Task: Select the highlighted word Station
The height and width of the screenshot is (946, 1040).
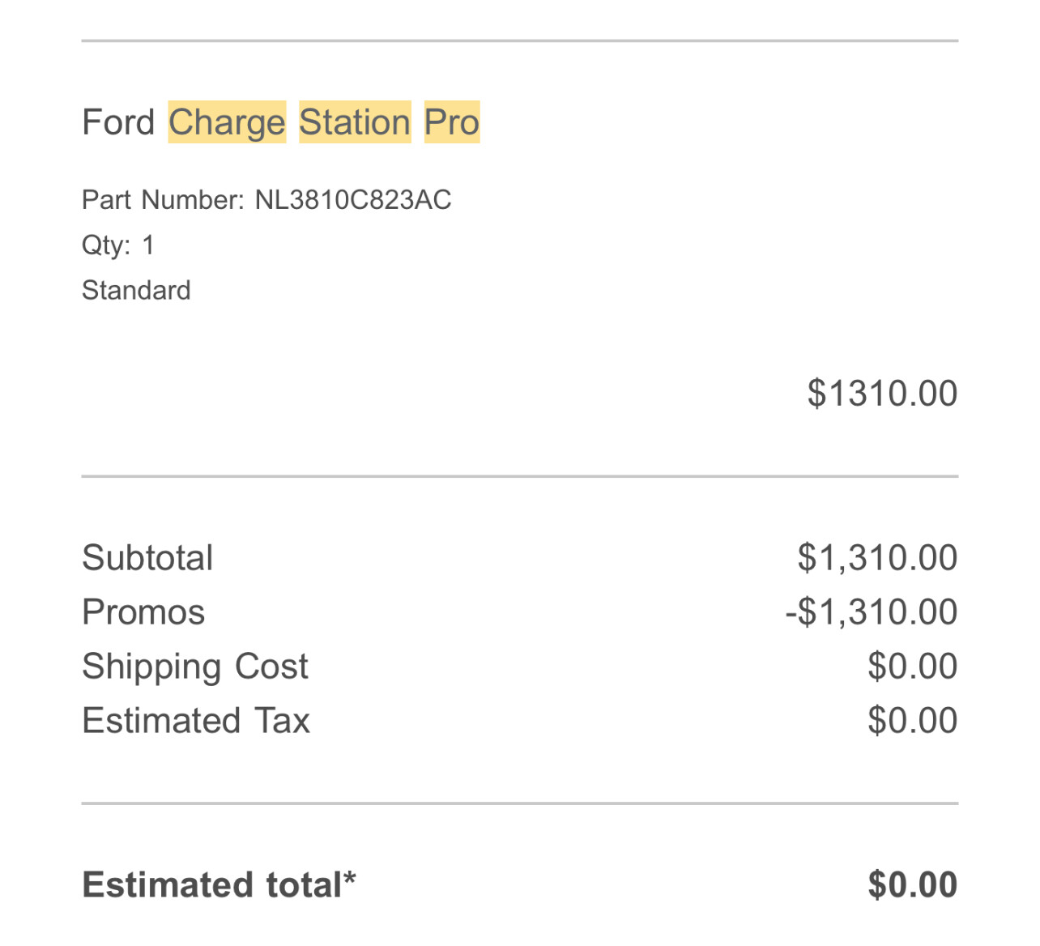Action: click(355, 122)
